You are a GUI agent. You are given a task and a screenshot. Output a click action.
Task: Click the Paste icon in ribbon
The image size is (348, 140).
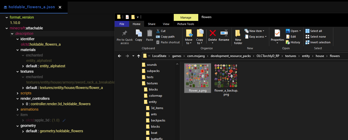[x=149, y=33]
